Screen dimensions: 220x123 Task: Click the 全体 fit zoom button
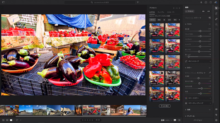[x=163, y=120]
